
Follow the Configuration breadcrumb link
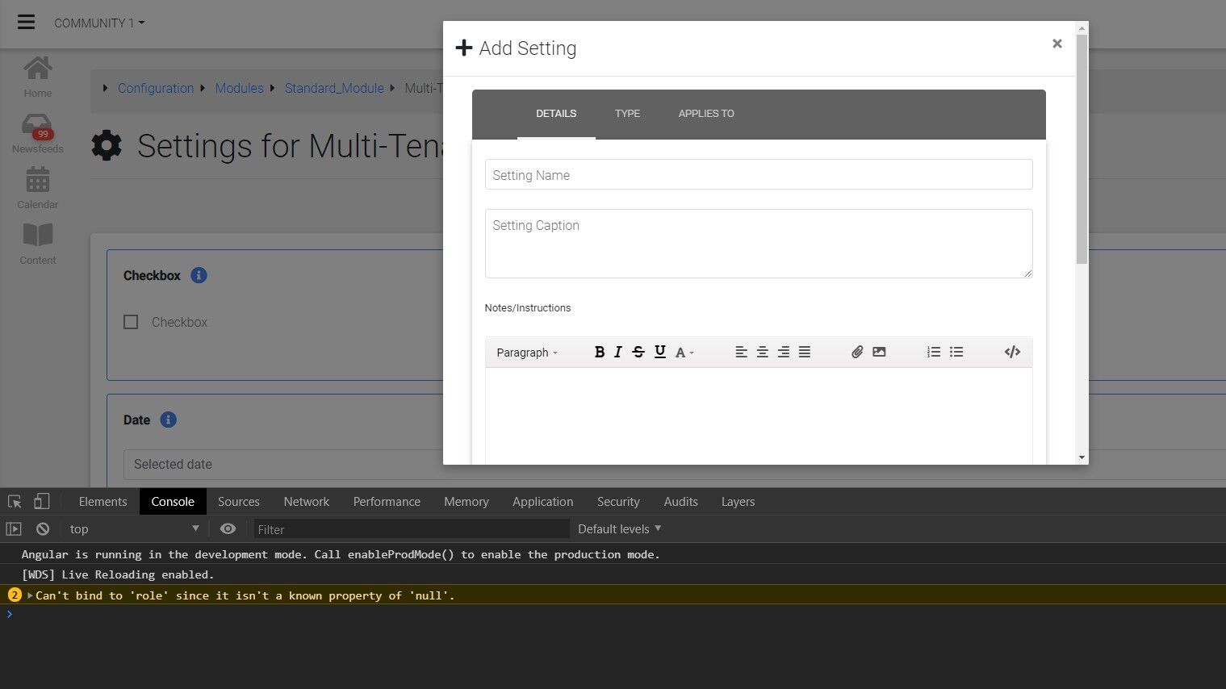156,88
